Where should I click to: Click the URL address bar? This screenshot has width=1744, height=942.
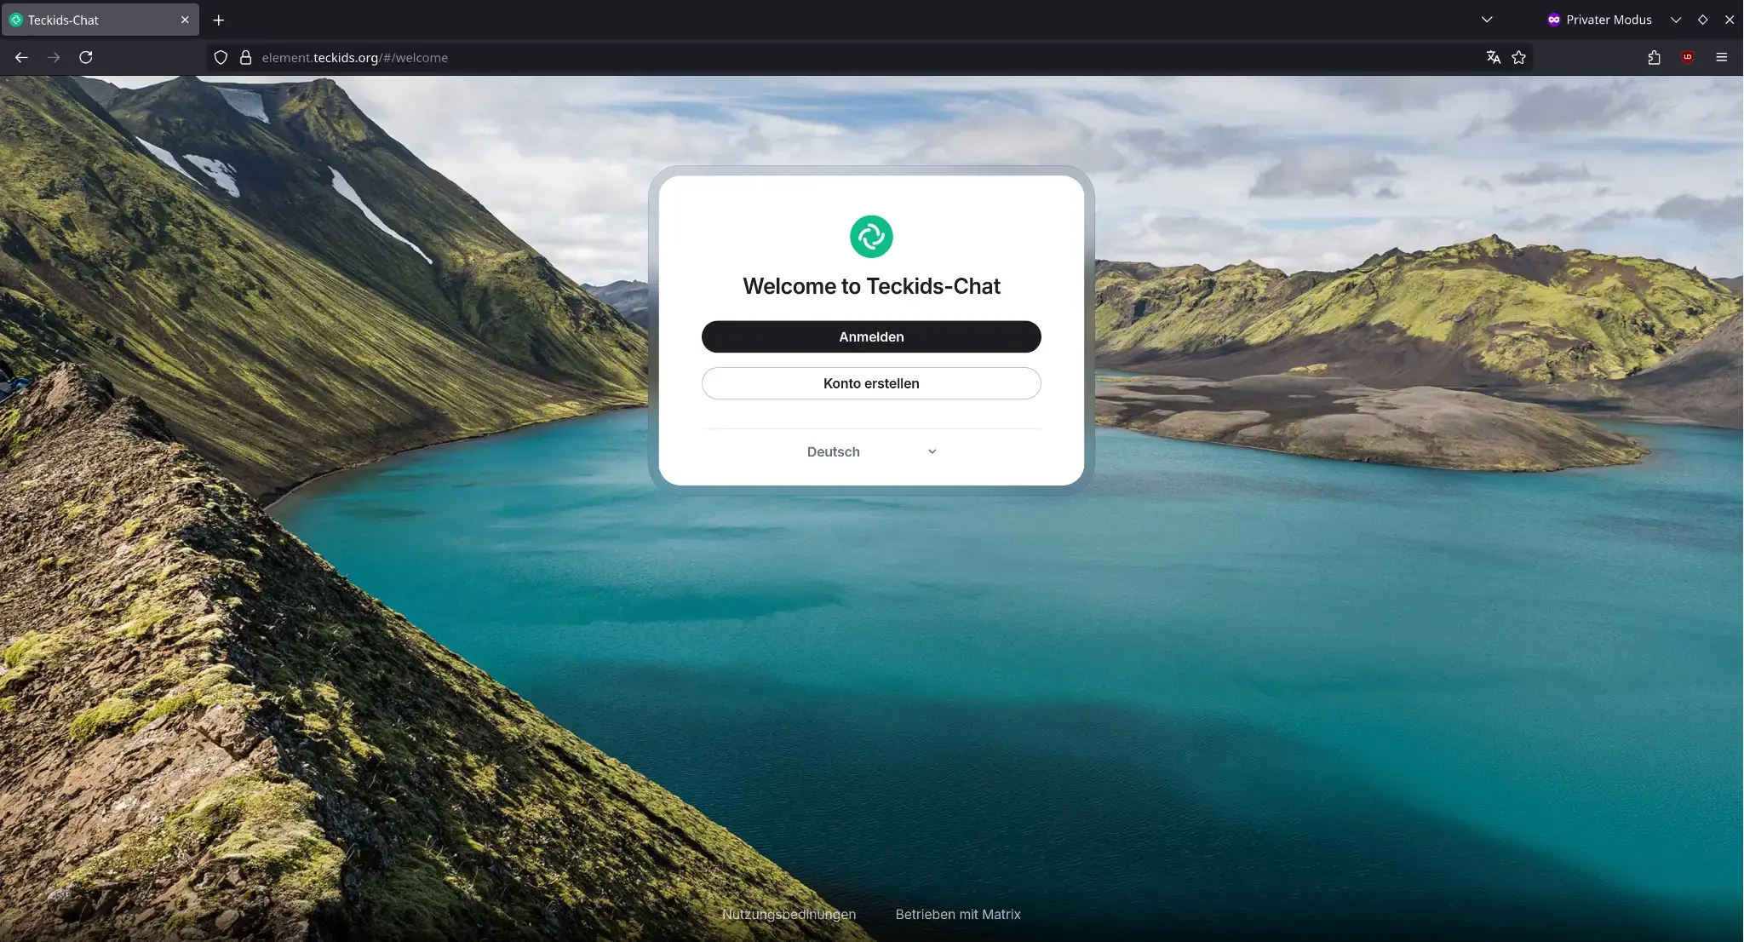point(869,57)
